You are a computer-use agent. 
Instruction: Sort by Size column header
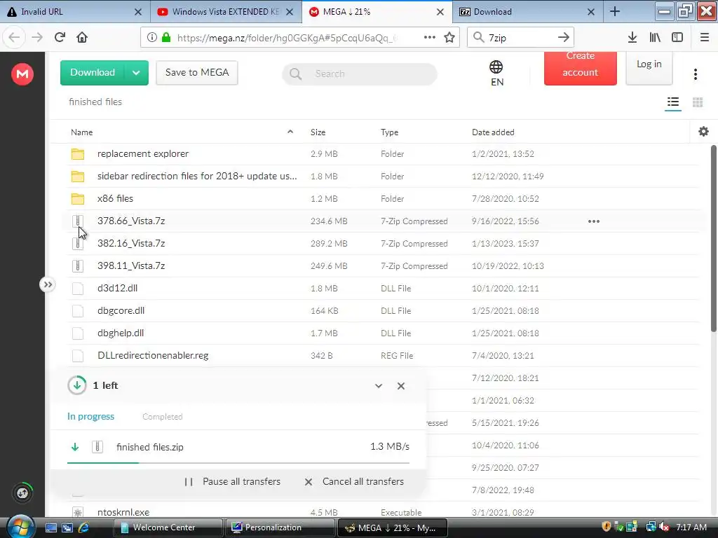pyautogui.click(x=318, y=132)
